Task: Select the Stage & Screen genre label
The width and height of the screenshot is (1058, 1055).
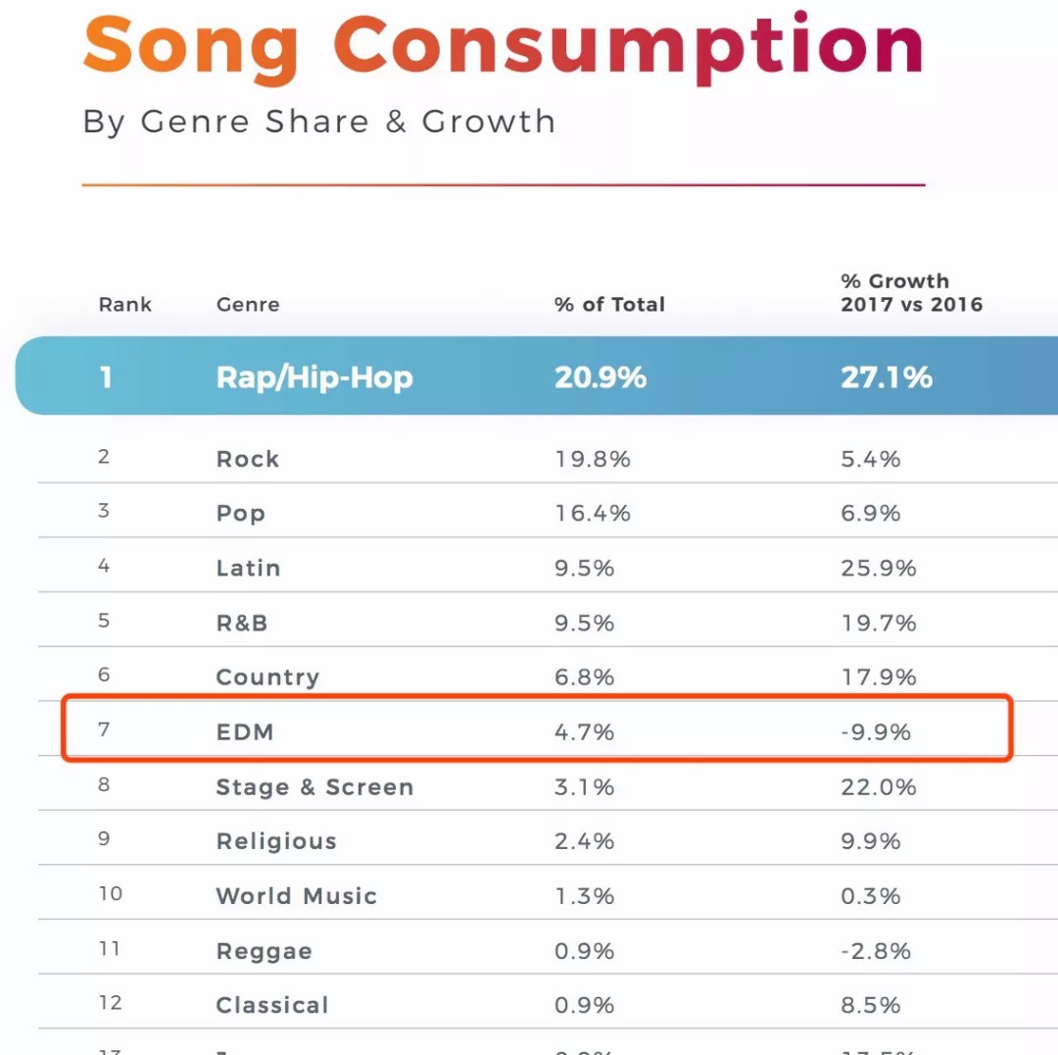Action: [x=314, y=787]
